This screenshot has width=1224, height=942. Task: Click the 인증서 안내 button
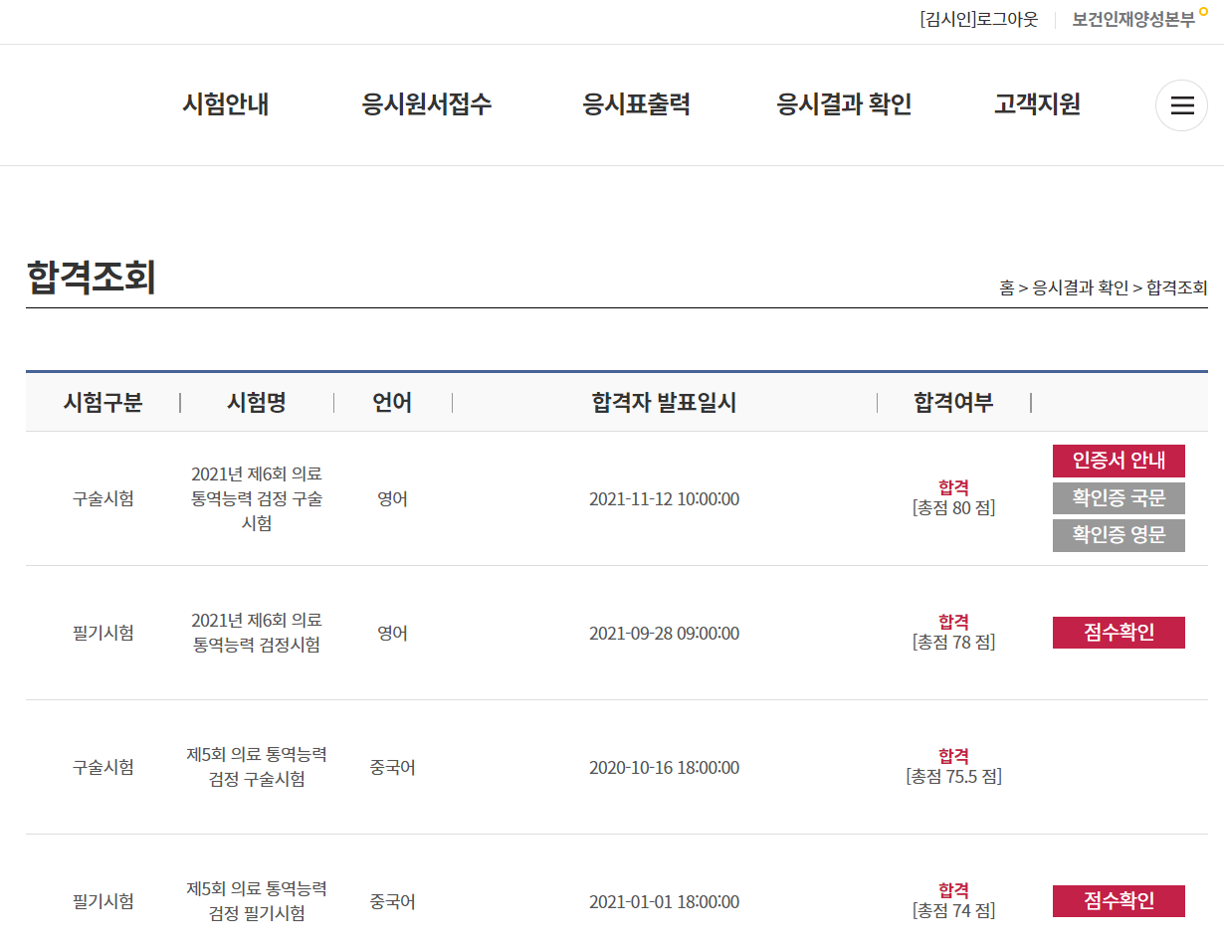point(1119,461)
